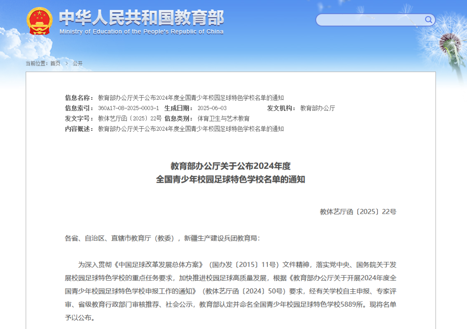Click the 发文机构 value 教育部办公厅

tap(317, 108)
